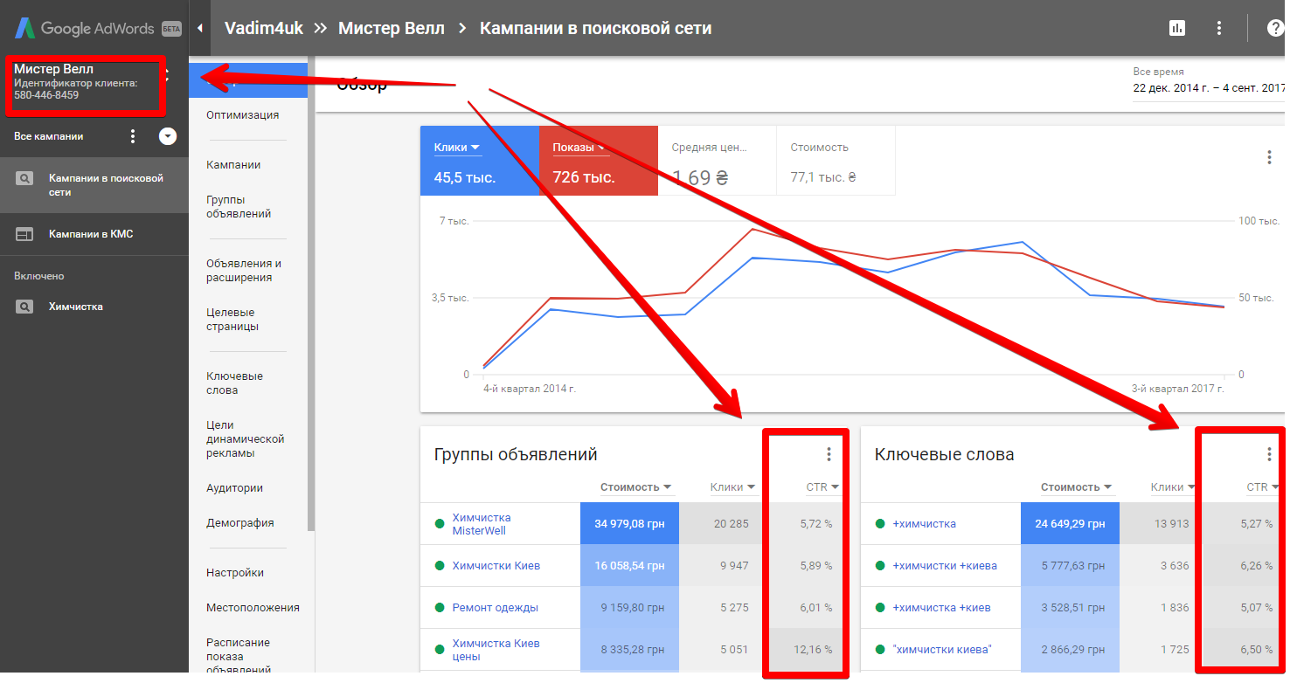Open the overview chart card's three-dot menu
Screen dimensions: 1290x683
pyautogui.click(x=1269, y=157)
